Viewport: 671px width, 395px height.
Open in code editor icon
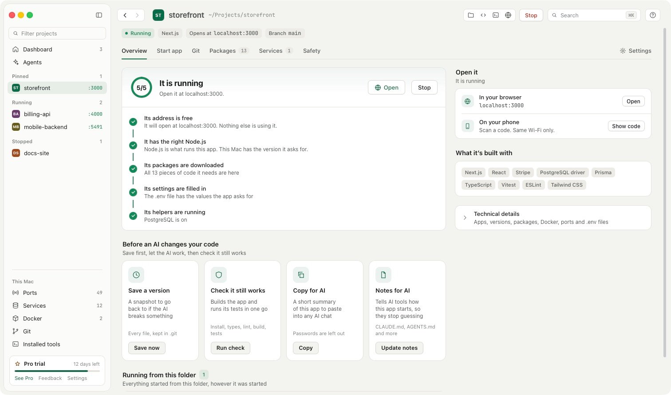pyautogui.click(x=483, y=15)
